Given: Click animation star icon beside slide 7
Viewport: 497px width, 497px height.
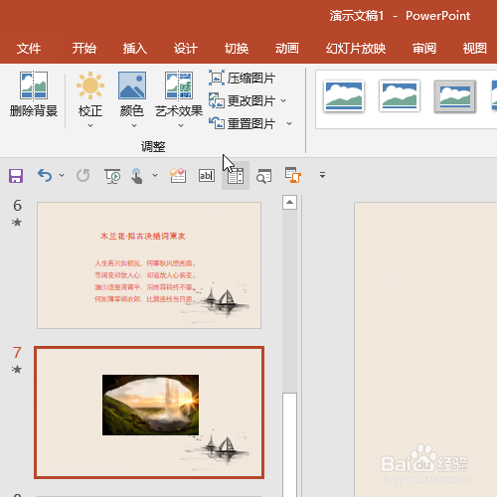Looking at the screenshot, I should point(17,369).
